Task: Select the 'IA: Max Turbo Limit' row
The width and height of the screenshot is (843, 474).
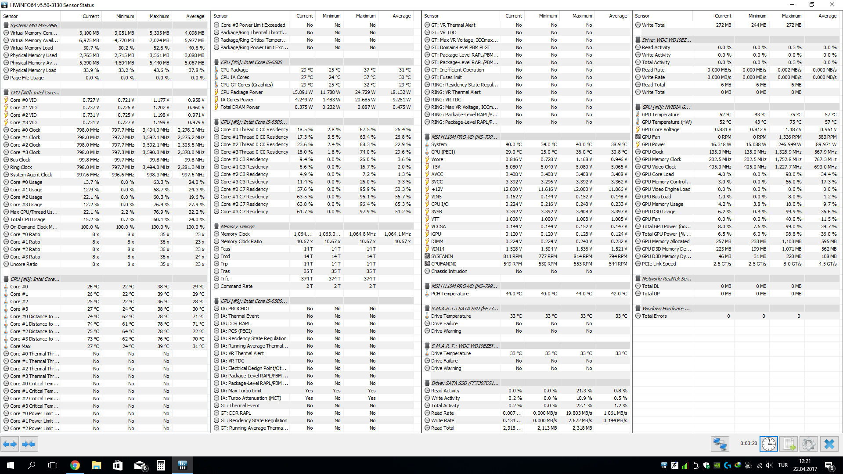Action: (x=314, y=391)
